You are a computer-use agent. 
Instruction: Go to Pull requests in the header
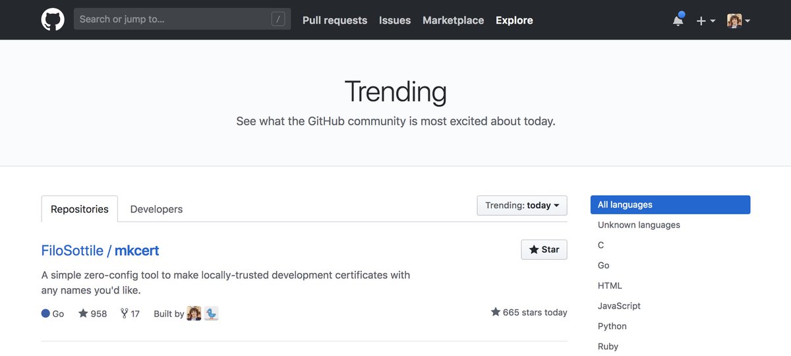[335, 20]
